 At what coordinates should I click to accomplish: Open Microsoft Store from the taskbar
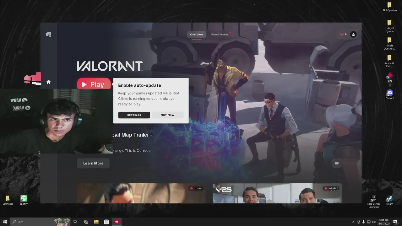coord(106,222)
